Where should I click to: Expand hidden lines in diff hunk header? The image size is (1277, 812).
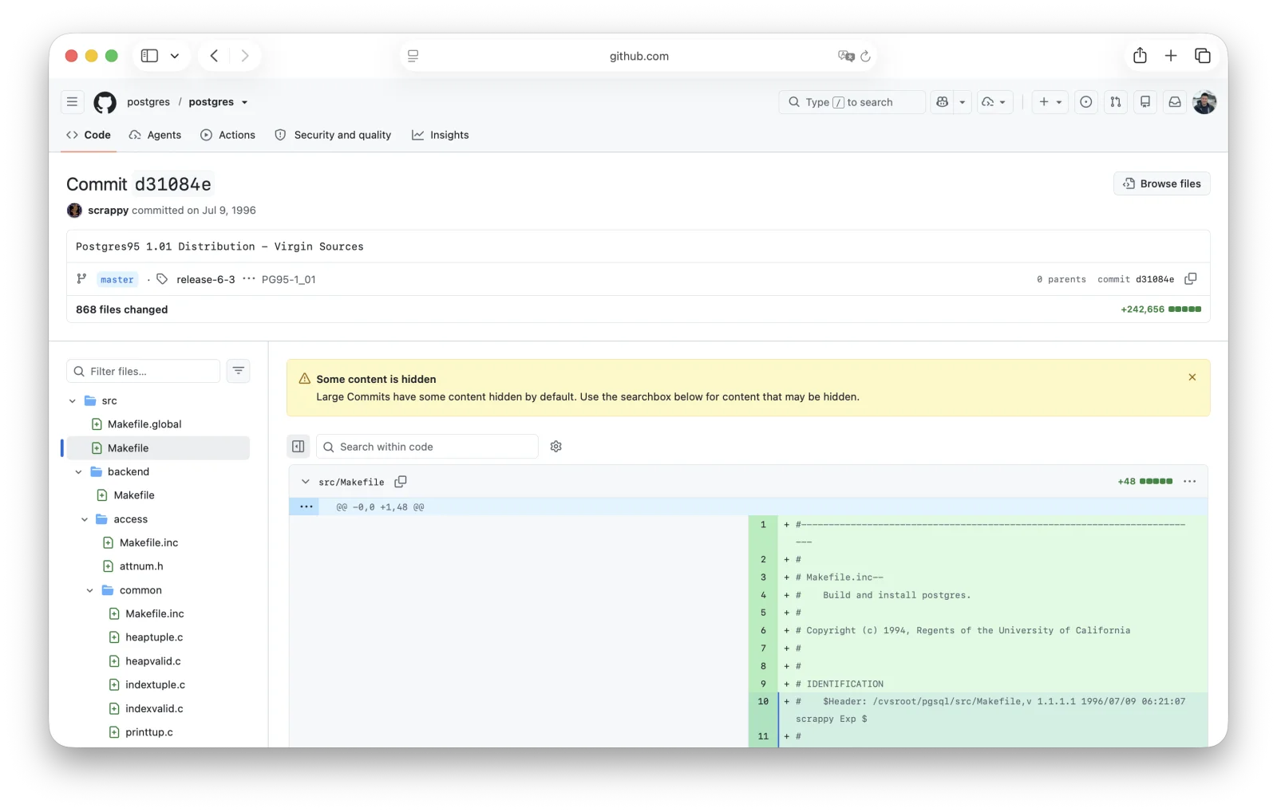coord(306,507)
